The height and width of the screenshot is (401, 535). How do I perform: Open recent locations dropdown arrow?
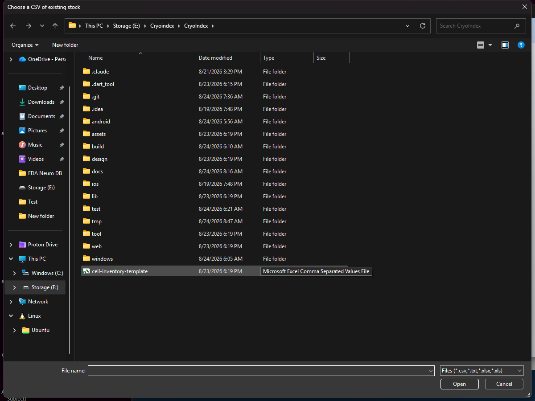coord(42,26)
